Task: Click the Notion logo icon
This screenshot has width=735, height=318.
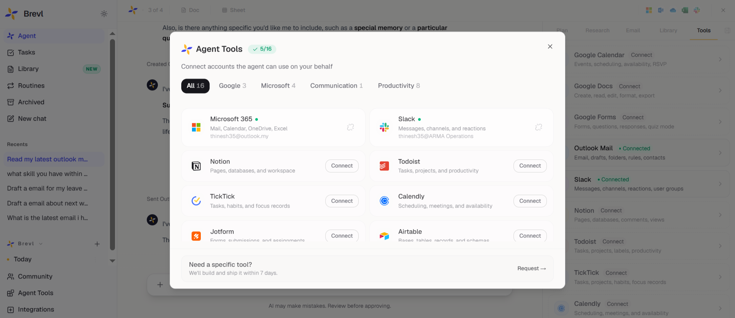Action: click(196, 166)
